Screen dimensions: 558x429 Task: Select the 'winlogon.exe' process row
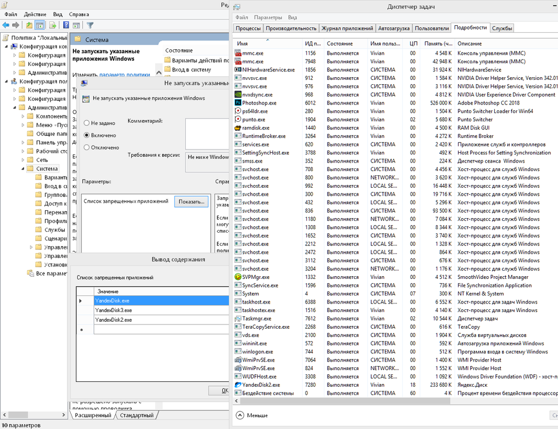396,352
